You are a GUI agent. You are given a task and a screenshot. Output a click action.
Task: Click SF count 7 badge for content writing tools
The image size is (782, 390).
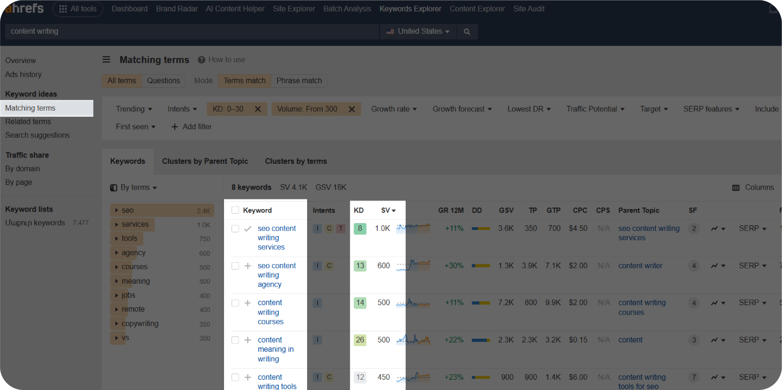point(694,377)
